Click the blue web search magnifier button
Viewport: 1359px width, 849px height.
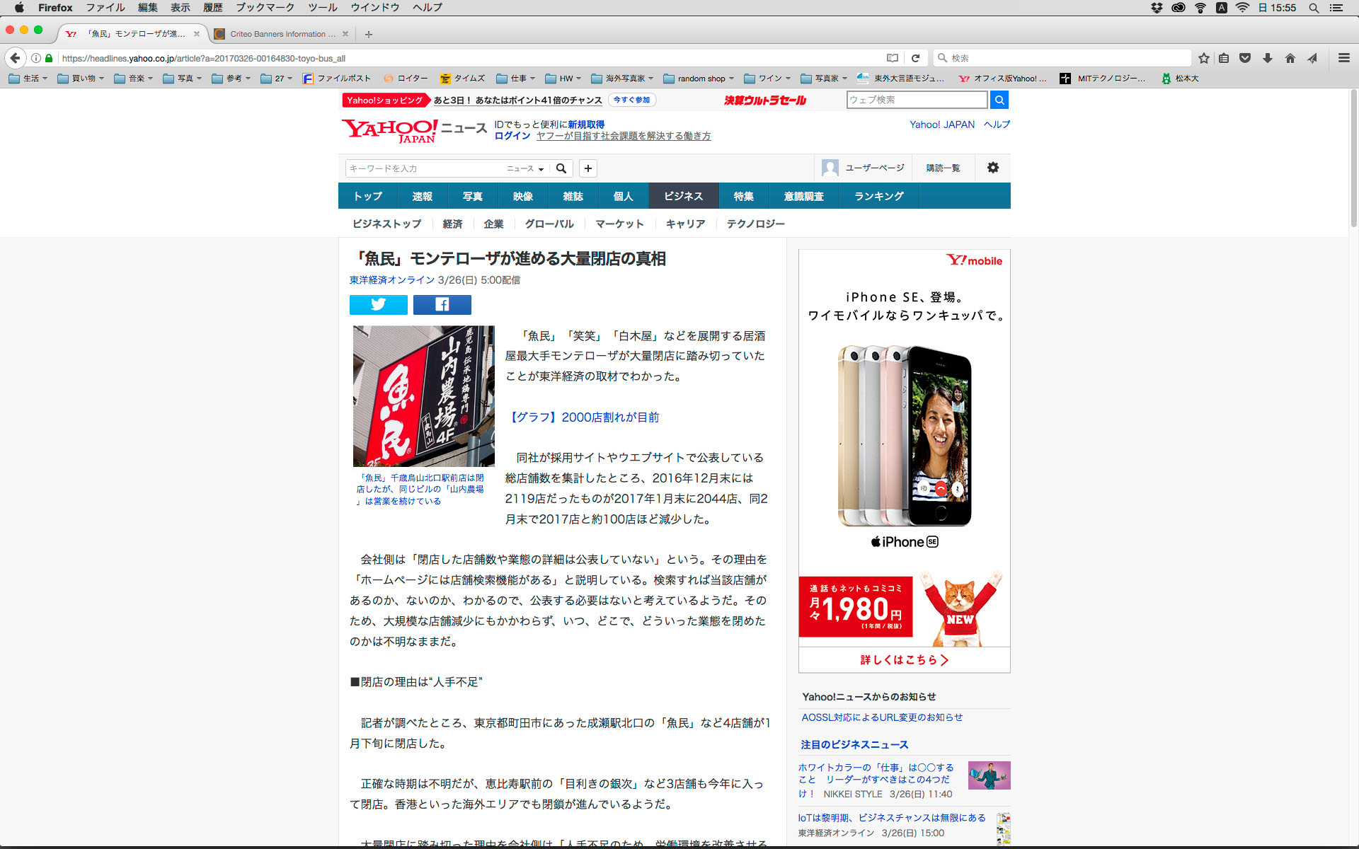(x=999, y=100)
